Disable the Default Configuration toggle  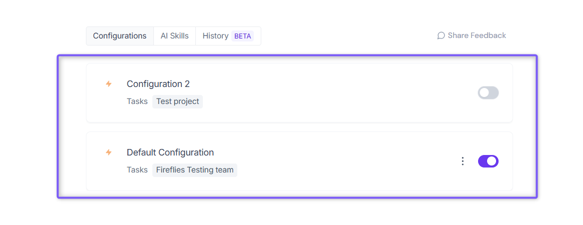coord(488,161)
